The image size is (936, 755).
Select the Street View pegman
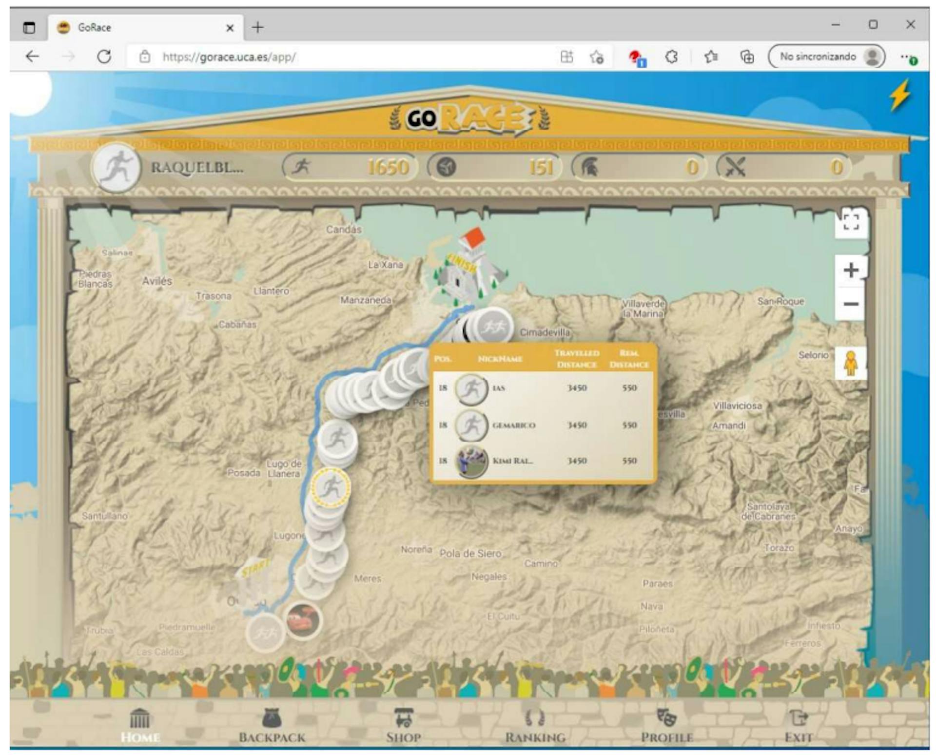click(851, 363)
